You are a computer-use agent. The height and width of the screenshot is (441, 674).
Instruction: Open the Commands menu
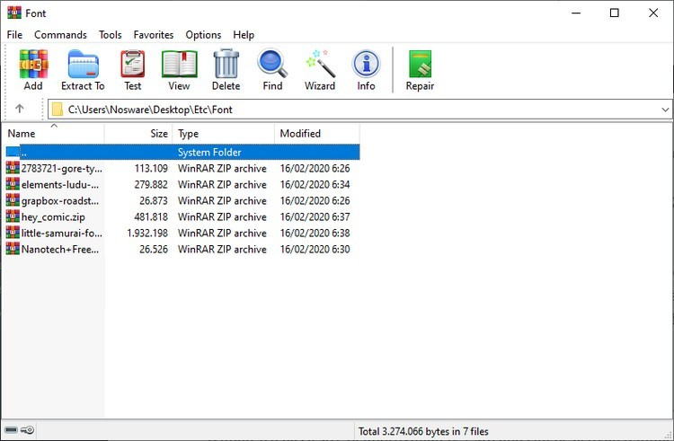point(60,35)
